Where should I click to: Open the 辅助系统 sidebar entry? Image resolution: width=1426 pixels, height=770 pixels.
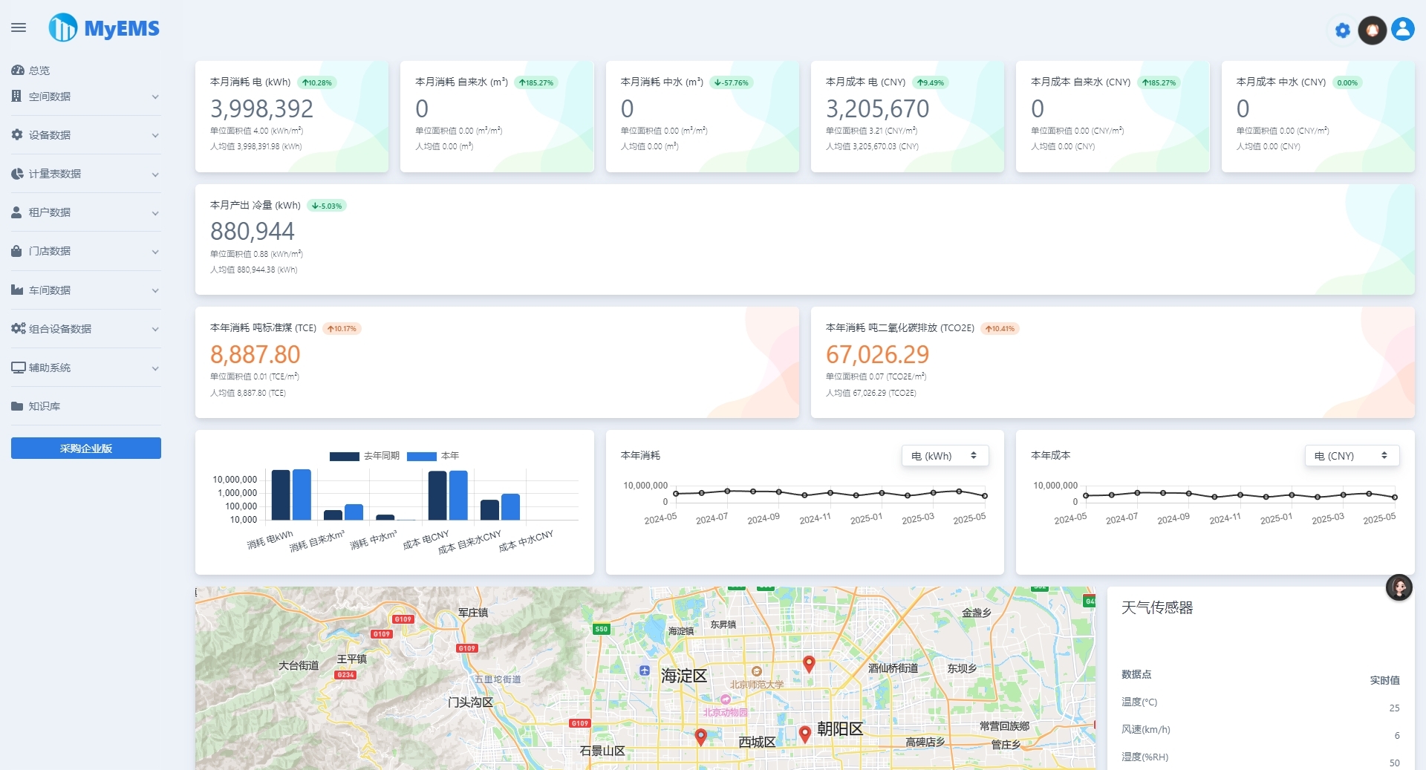(50, 368)
